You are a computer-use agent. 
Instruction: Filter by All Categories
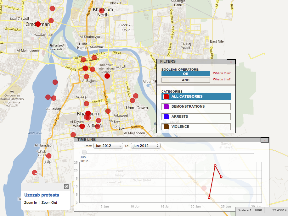196,97
